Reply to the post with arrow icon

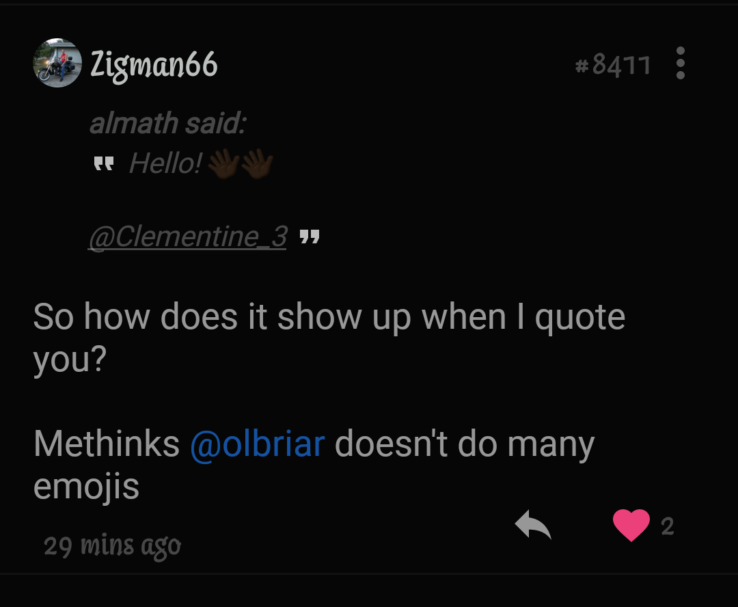click(533, 526)
